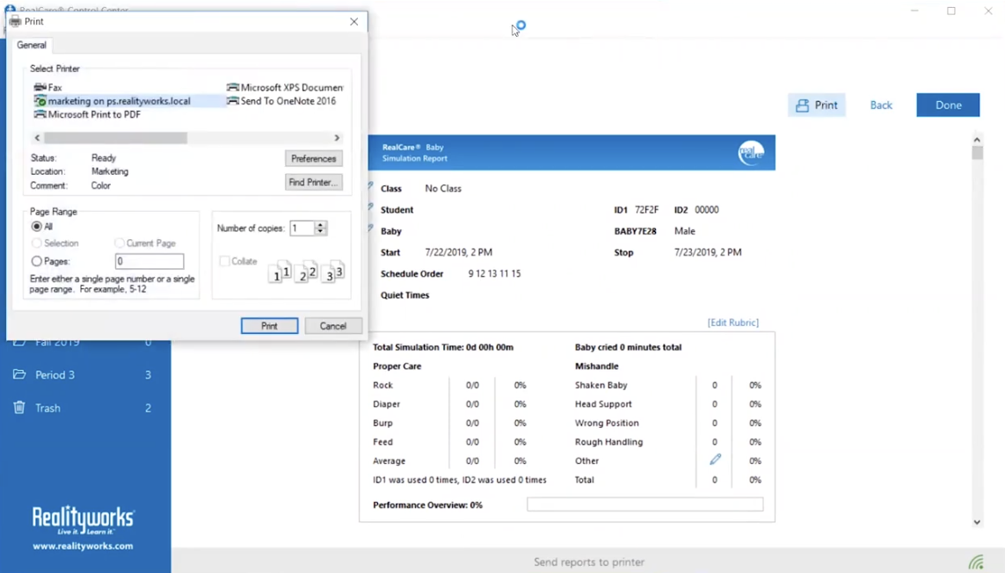Click the Schedule Order value 9 12 13 11 15
The image size is (1005, 573).
[494, 273]
